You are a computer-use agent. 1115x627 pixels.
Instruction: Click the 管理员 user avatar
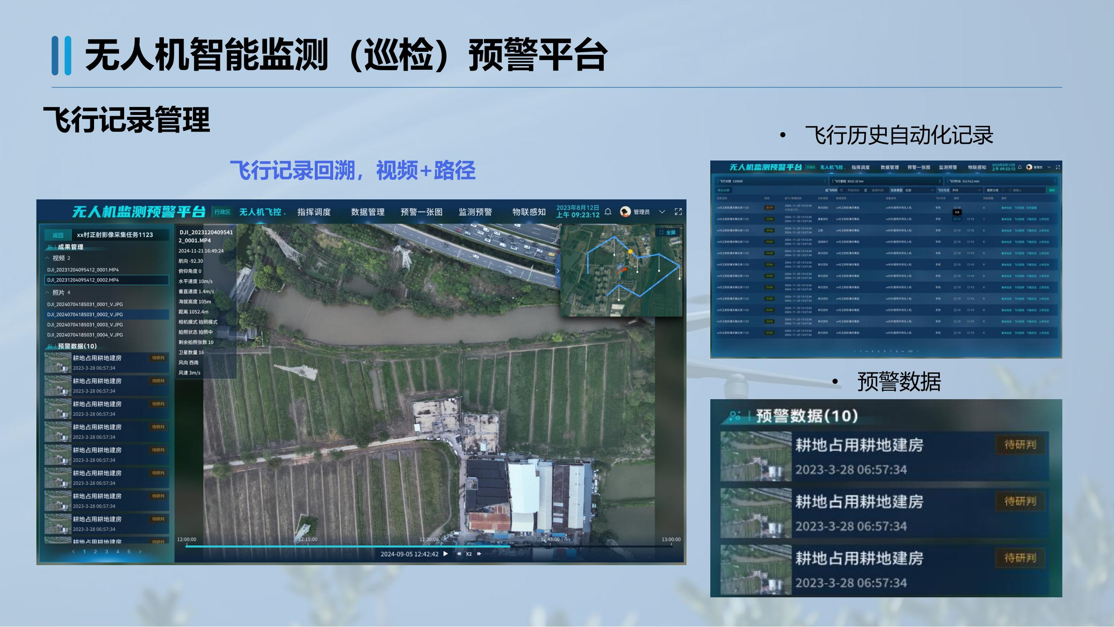pos(625,212)
